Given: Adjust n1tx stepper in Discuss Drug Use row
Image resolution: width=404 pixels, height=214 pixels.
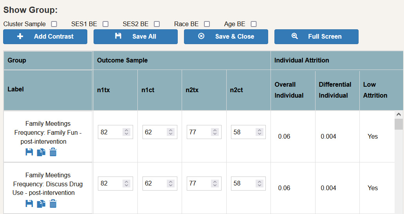Looking at the screenshot, I should pyautogui.click(x=126, y=184).
